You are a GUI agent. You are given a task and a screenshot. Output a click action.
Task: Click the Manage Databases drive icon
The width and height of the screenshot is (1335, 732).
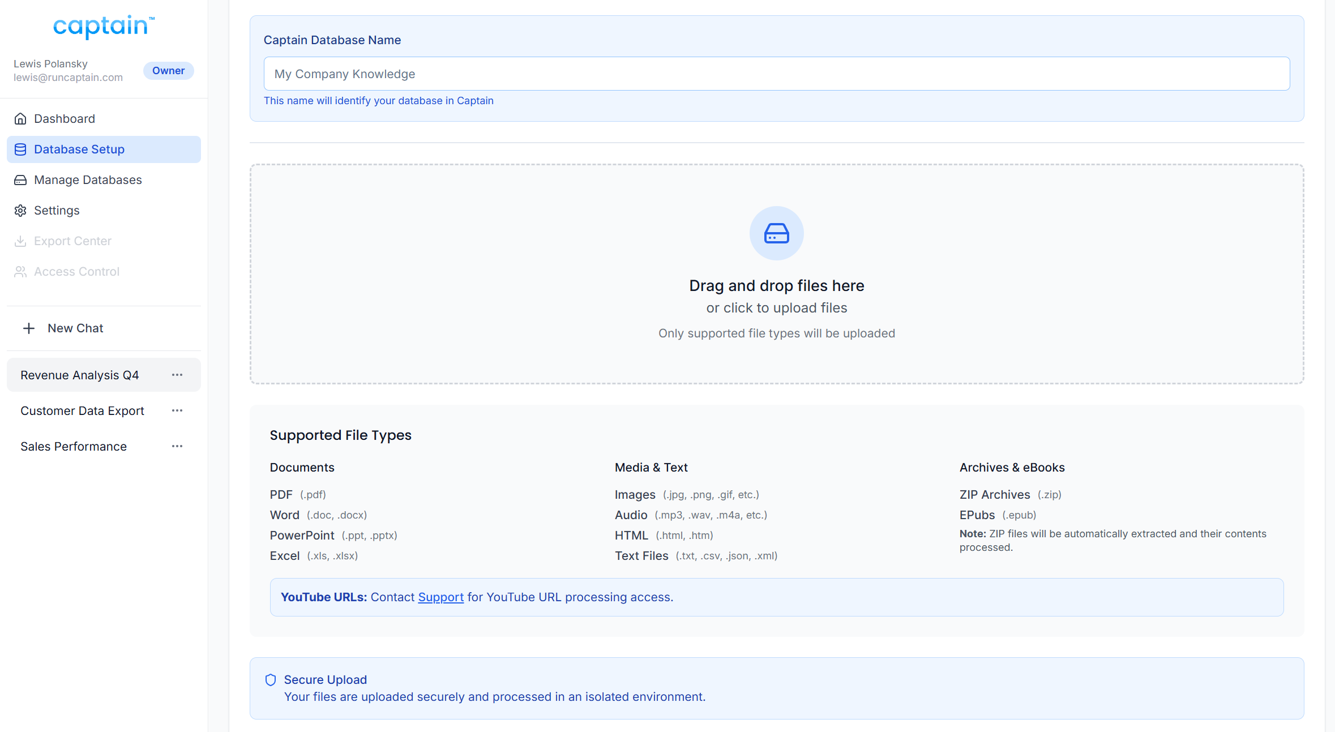click(x=20, y=180)
